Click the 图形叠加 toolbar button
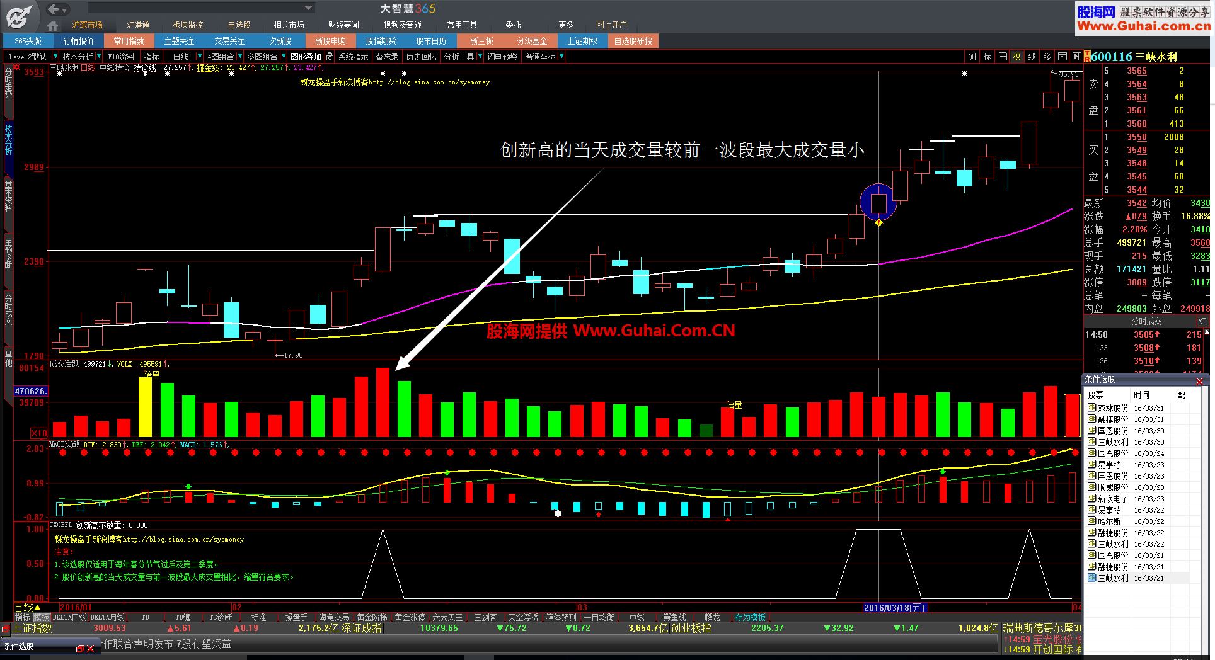This screenshot has height=660, width=1215. pos(306,57)
